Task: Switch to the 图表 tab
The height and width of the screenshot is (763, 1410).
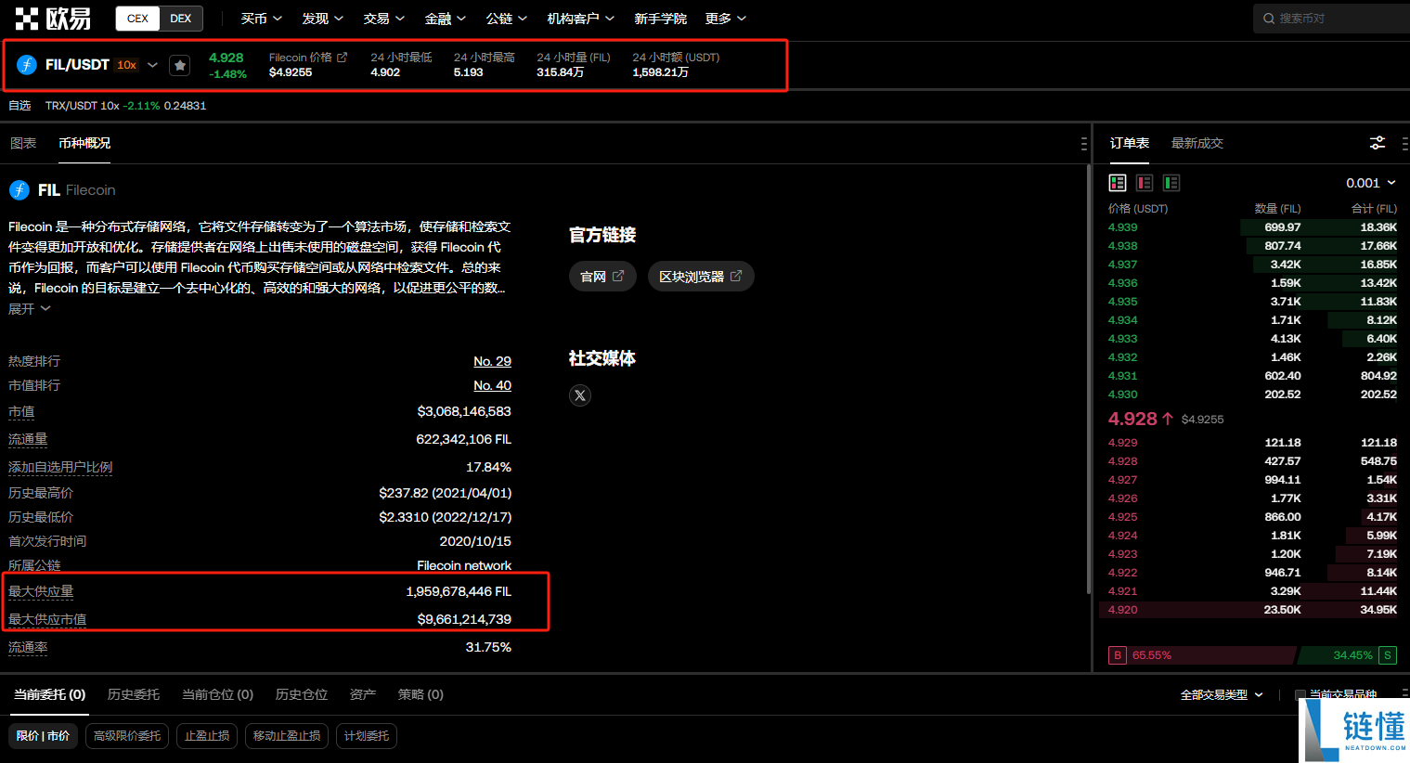Action: point(23,143)
